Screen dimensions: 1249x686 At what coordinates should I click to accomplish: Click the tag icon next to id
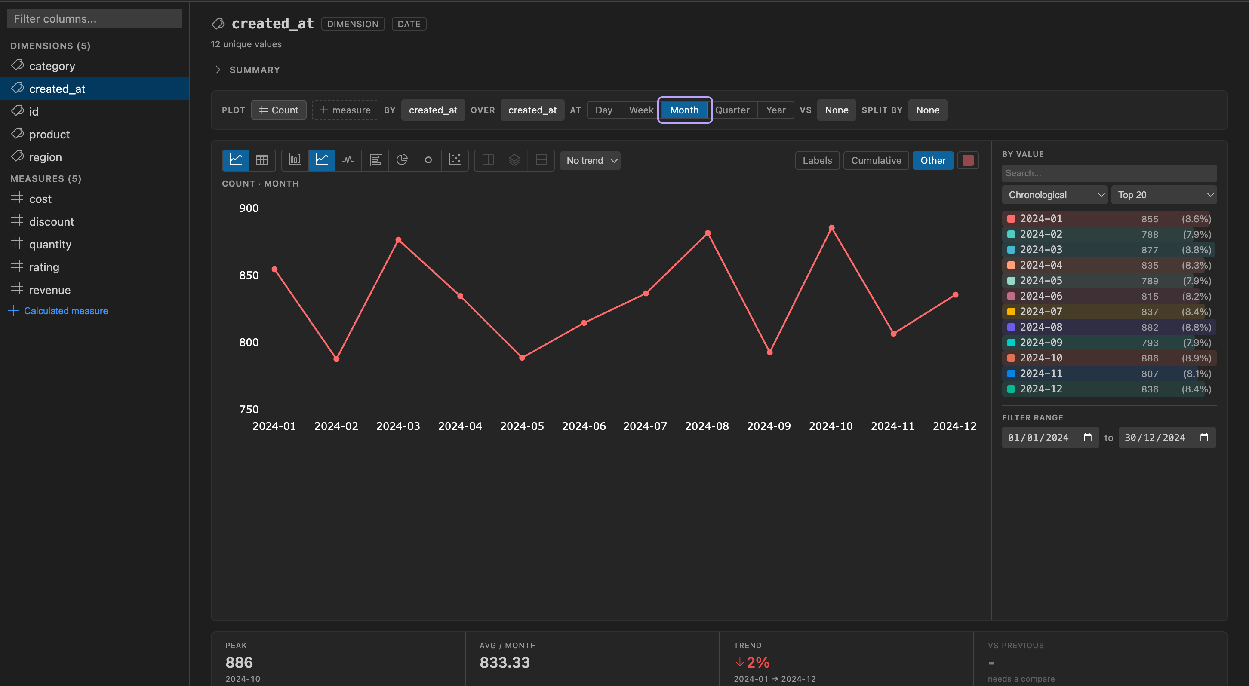[x=18, y=110]
